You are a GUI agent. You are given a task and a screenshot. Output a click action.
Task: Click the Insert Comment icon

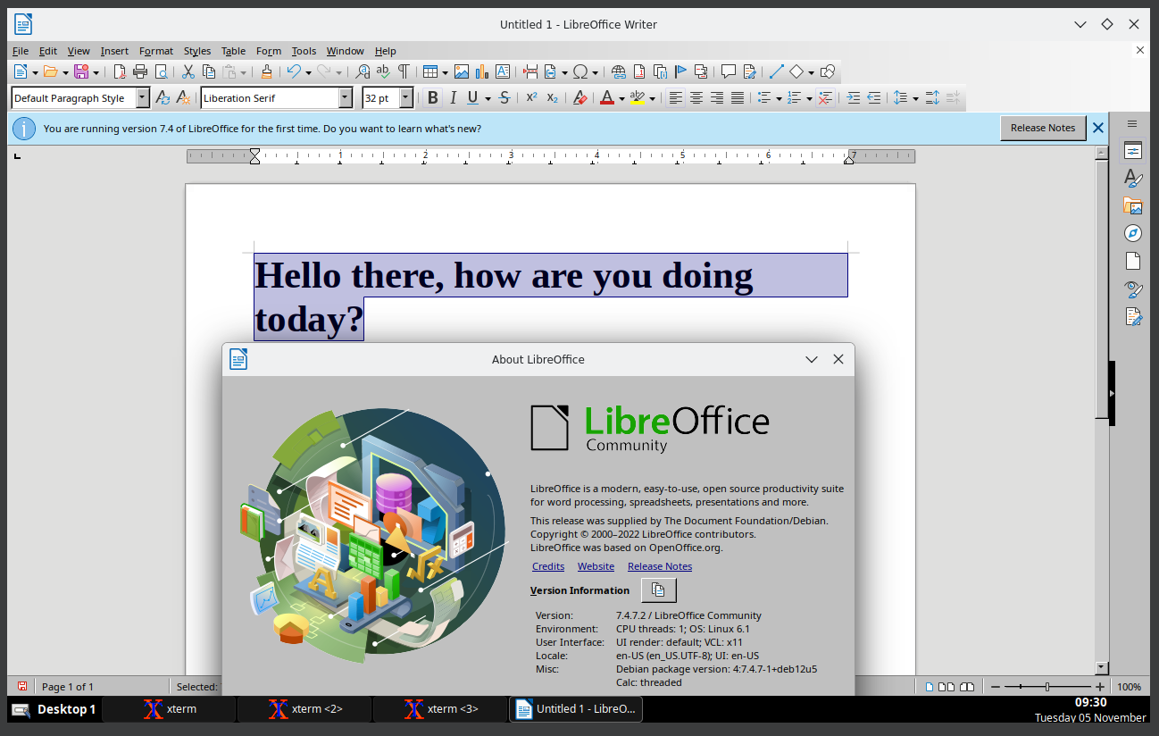point(729,71)
